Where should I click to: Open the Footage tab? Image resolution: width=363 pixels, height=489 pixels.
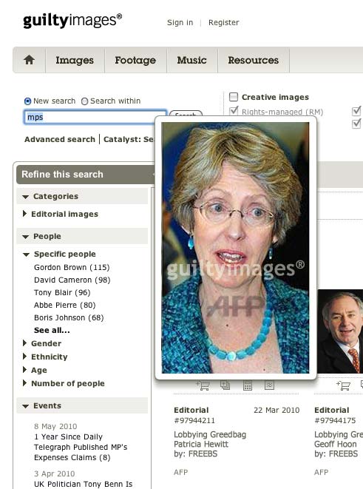[135, 60]
